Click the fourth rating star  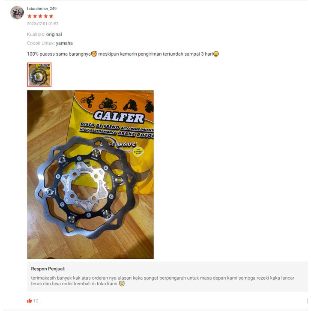tap(45, 16)
